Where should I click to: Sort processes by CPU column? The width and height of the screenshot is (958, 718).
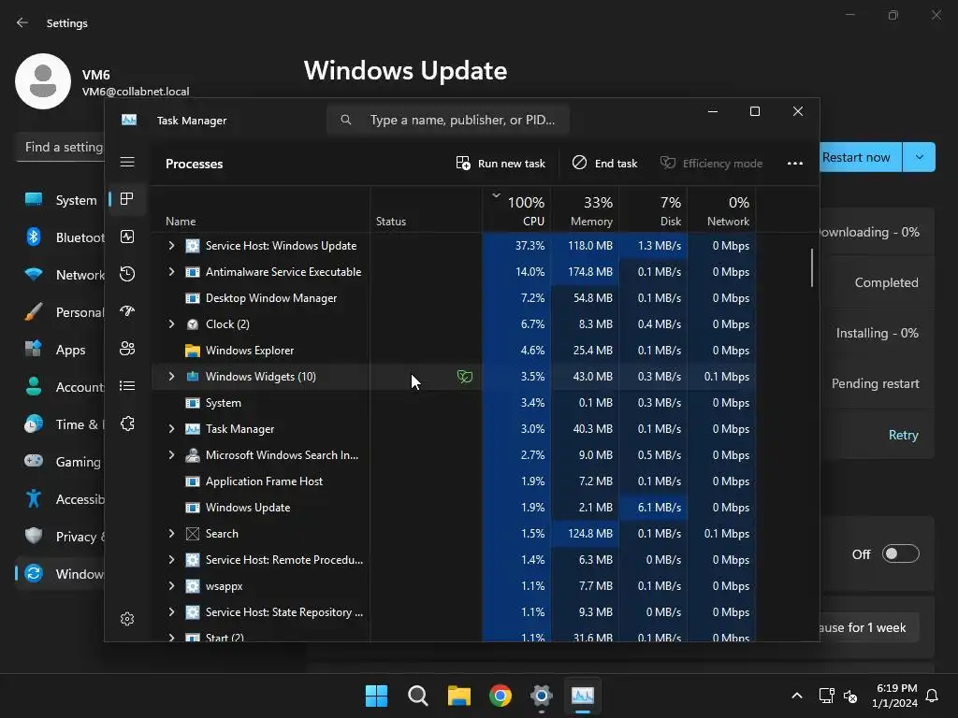[x=516, y=209]
